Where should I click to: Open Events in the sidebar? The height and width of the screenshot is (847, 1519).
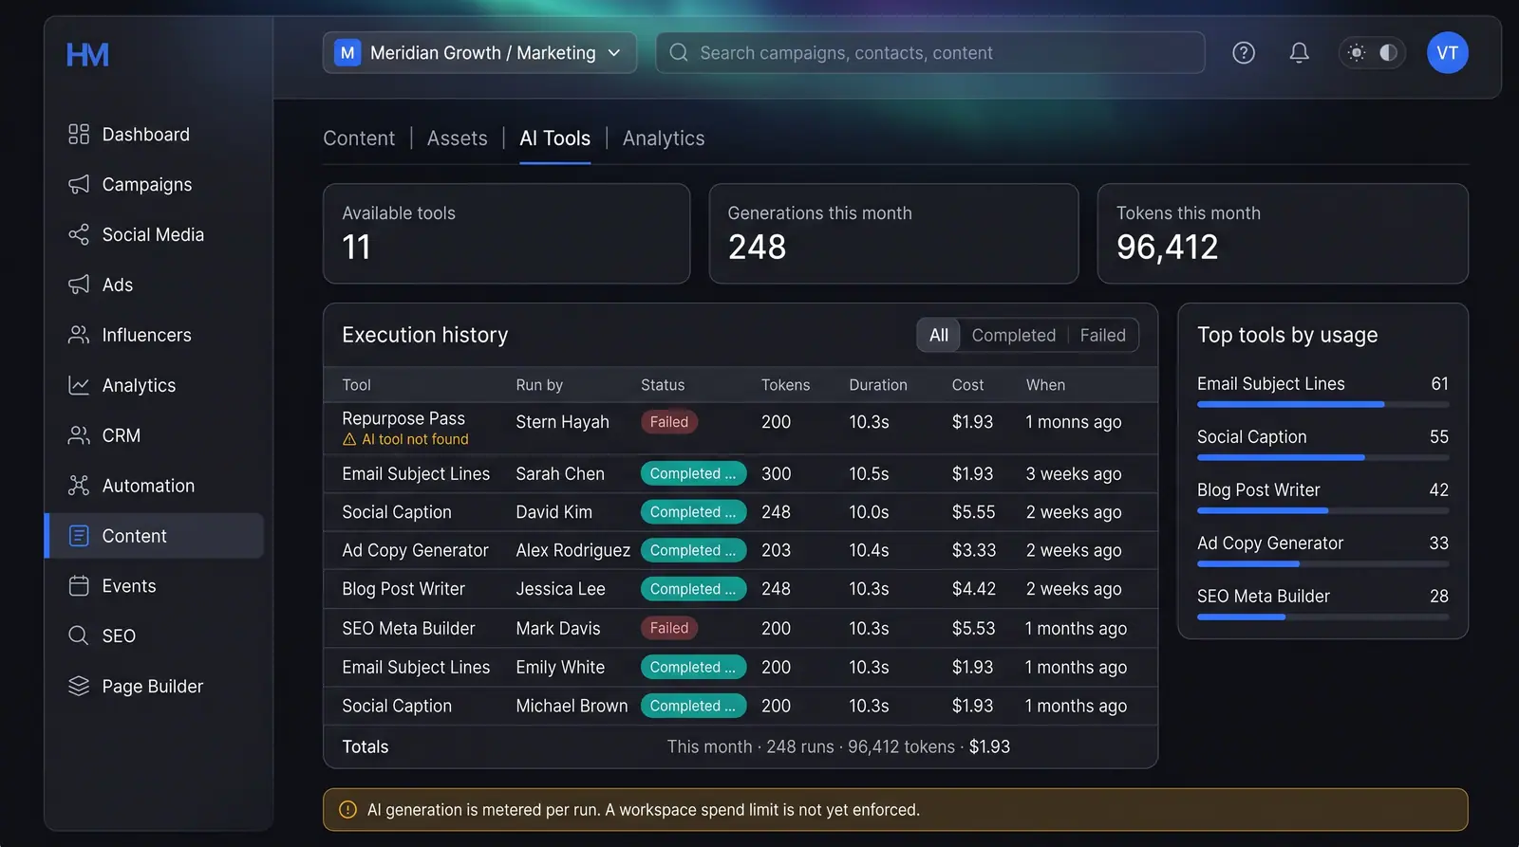click(155, 586)
